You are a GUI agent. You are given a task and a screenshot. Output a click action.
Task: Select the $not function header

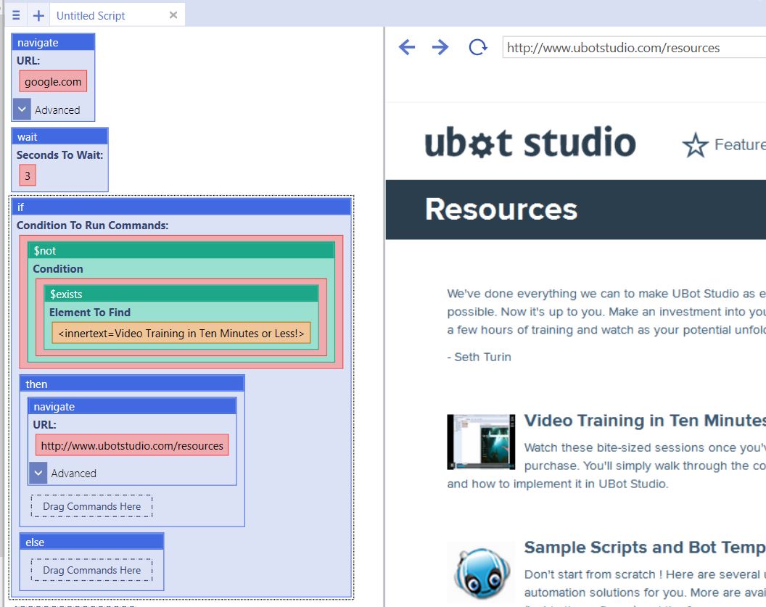click(x=181, y=250)
